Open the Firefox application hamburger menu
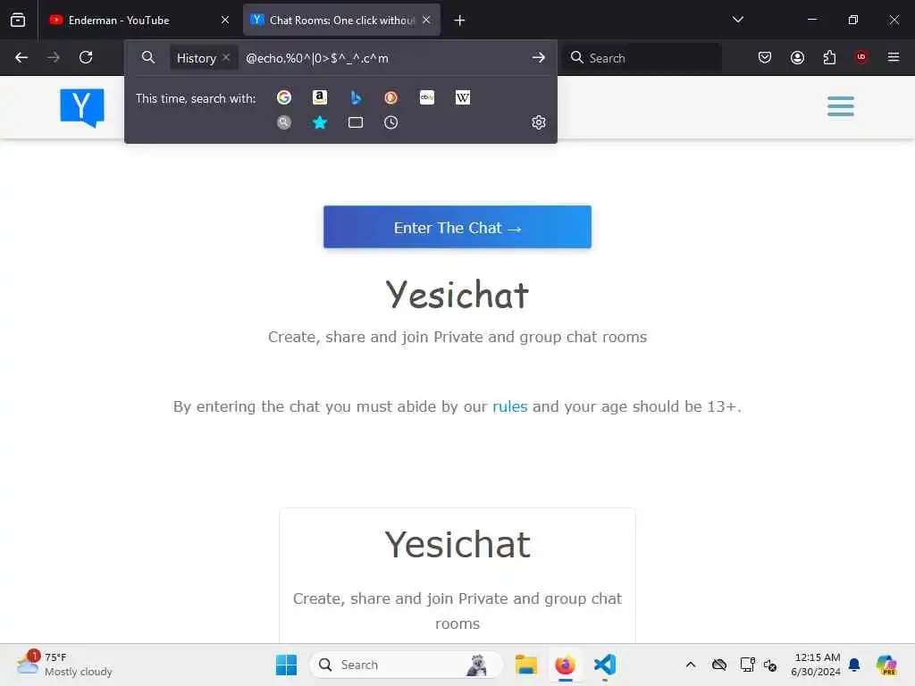The image size is (915, 686). point(894,57)
